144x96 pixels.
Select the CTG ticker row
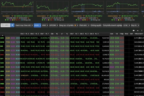click(x=2, y=50)
